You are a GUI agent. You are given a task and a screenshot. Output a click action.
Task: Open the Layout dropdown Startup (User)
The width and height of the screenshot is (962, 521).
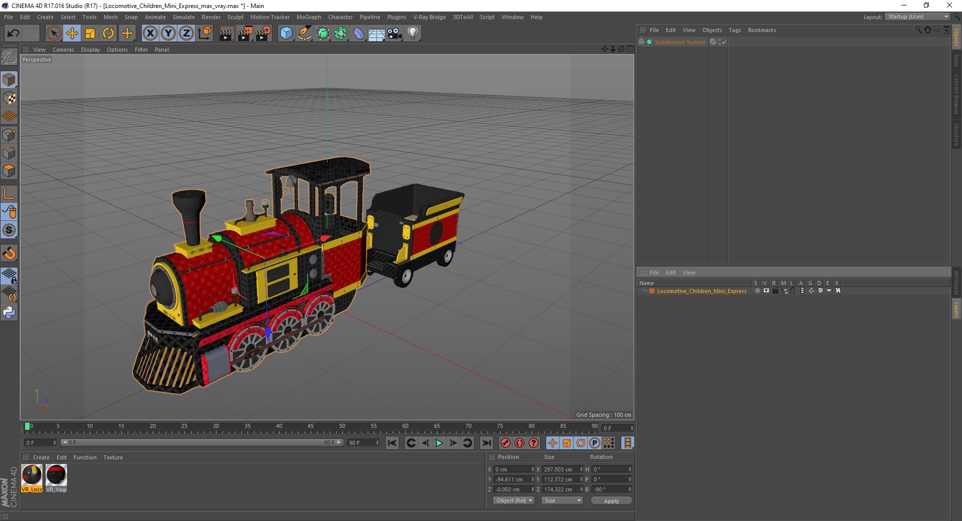click(x=917, y=17)
